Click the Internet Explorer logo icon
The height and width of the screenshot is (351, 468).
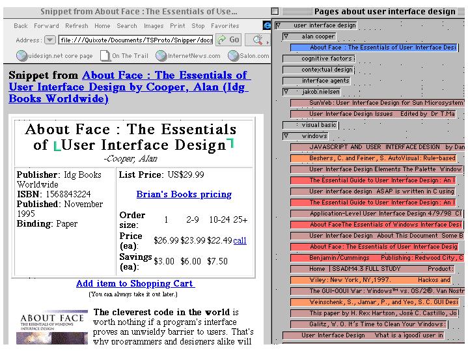267,25
